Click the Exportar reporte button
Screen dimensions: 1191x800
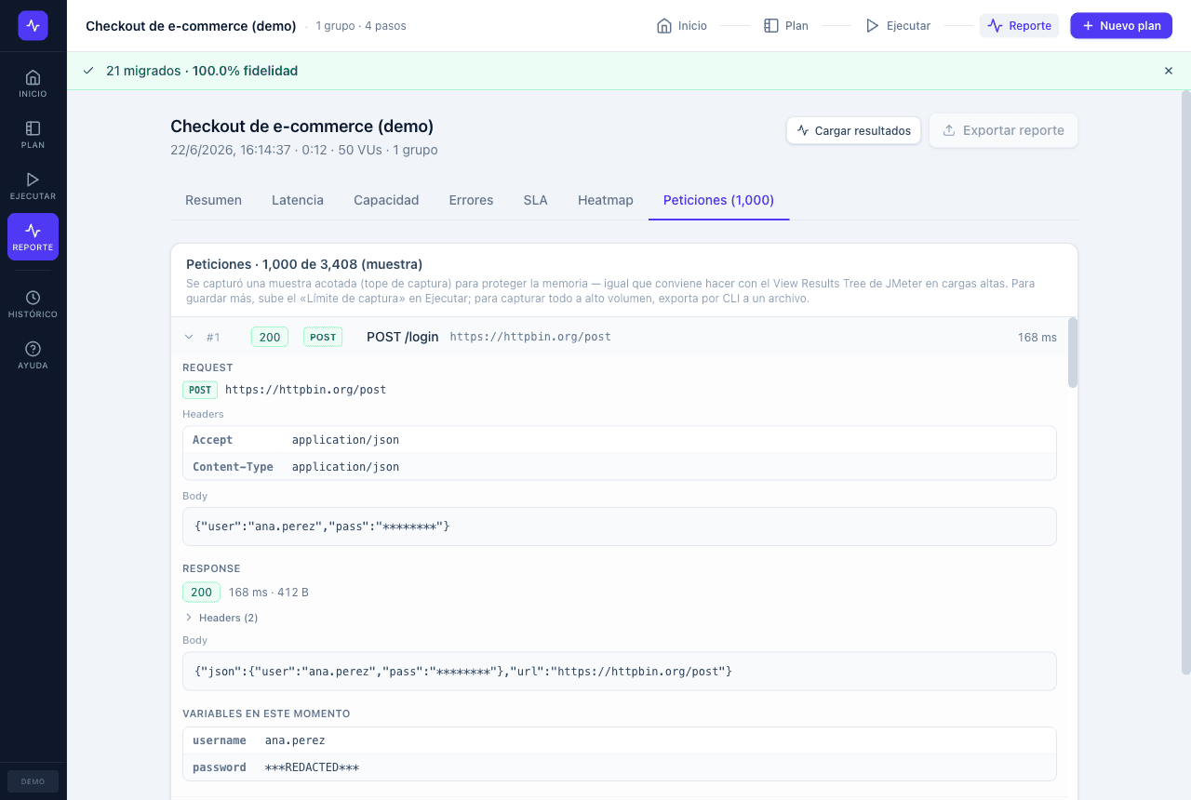(x=1004, y=130)
